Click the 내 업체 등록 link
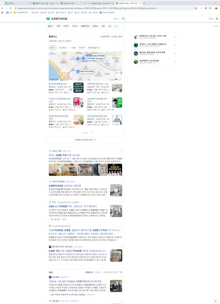Image resolution: width=220 pixels, height=304 pixels. [105, 36]
